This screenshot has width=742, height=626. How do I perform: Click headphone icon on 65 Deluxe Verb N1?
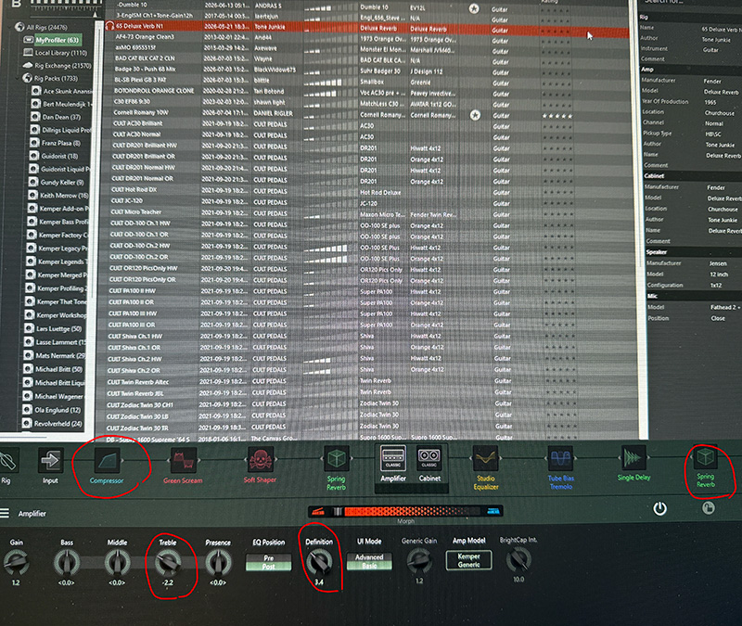tap(109, 26)
